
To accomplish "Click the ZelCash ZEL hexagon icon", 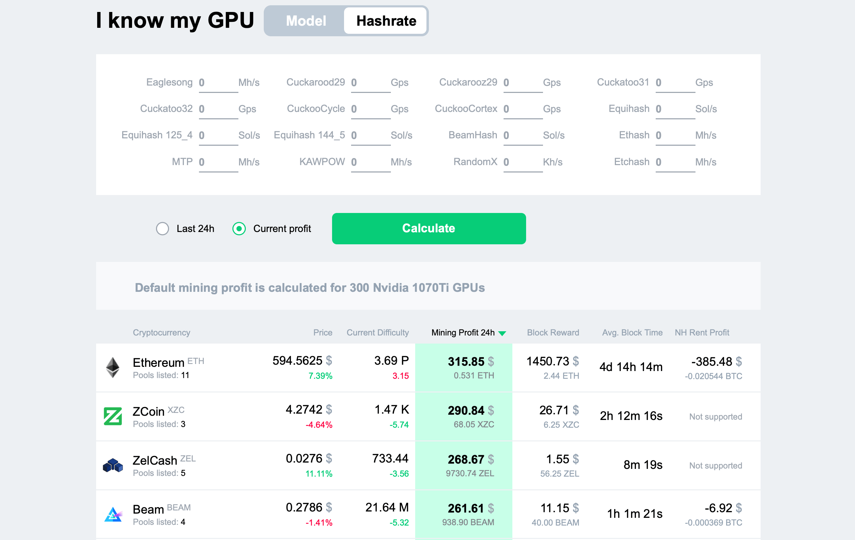I will point(113,466).
